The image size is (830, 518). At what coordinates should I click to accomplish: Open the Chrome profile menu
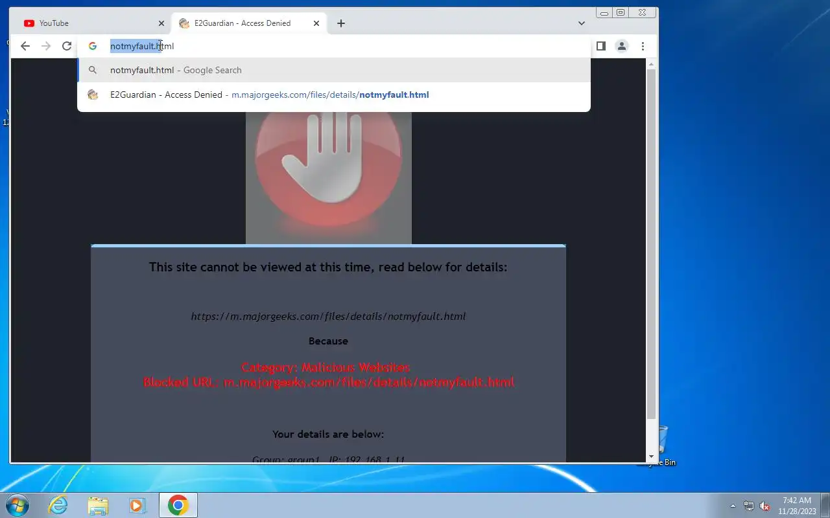click(622, 46)
